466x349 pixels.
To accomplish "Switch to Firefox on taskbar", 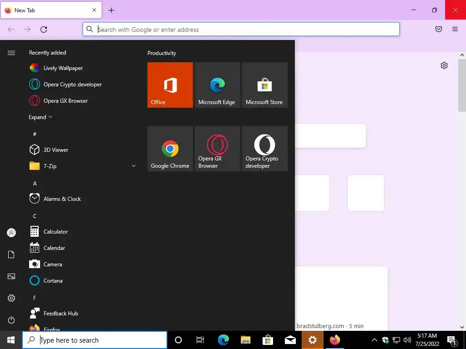I will 334,340.
